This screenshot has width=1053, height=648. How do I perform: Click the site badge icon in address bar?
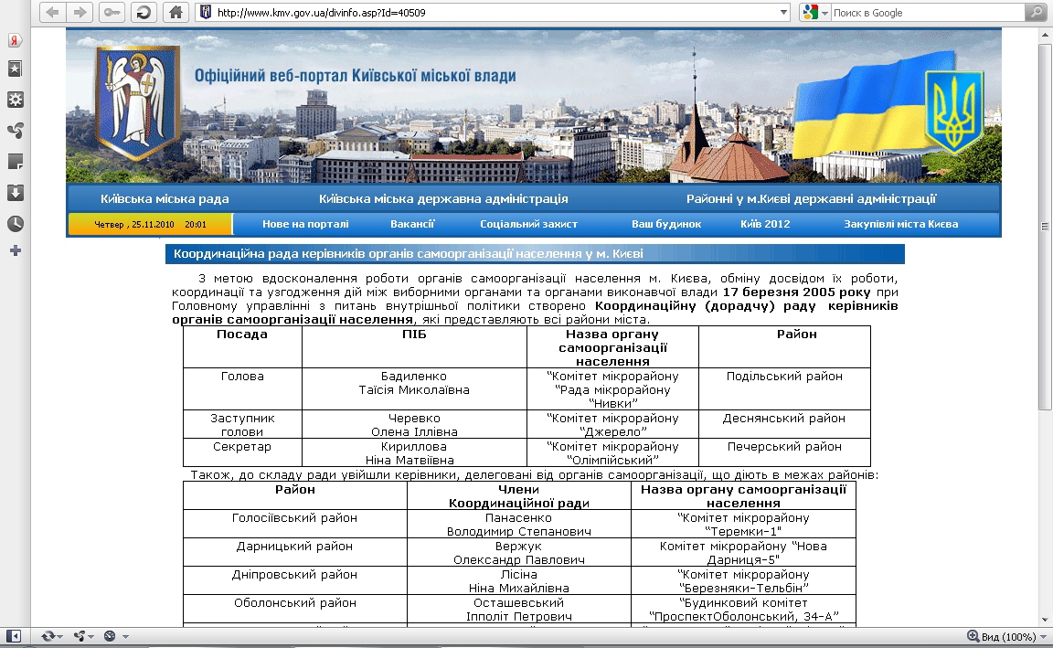[x=207, y=12]
